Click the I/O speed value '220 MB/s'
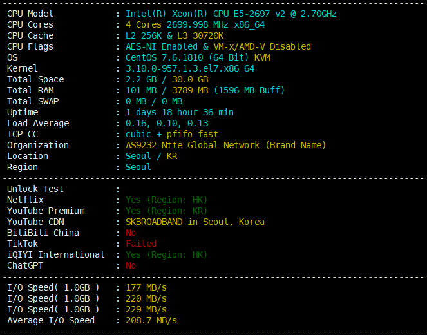 (146, 298)
